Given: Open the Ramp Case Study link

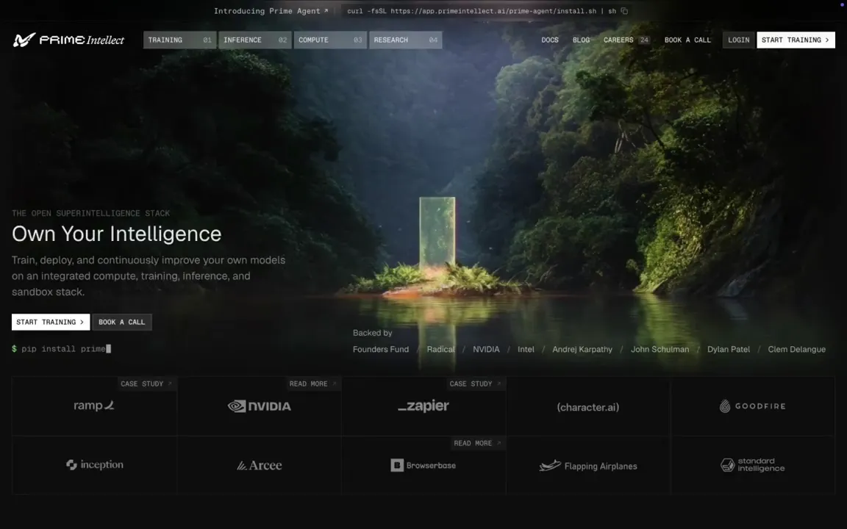Looking at the screenshot, I should point(146,384).
